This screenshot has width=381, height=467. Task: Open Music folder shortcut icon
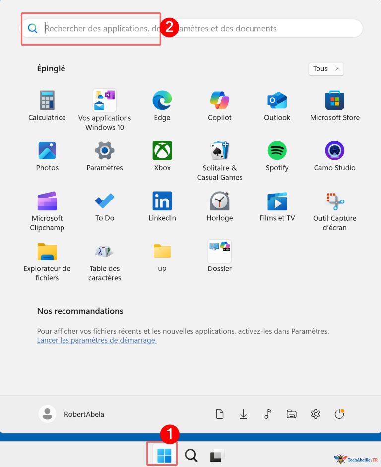click(x=267, y=414)
